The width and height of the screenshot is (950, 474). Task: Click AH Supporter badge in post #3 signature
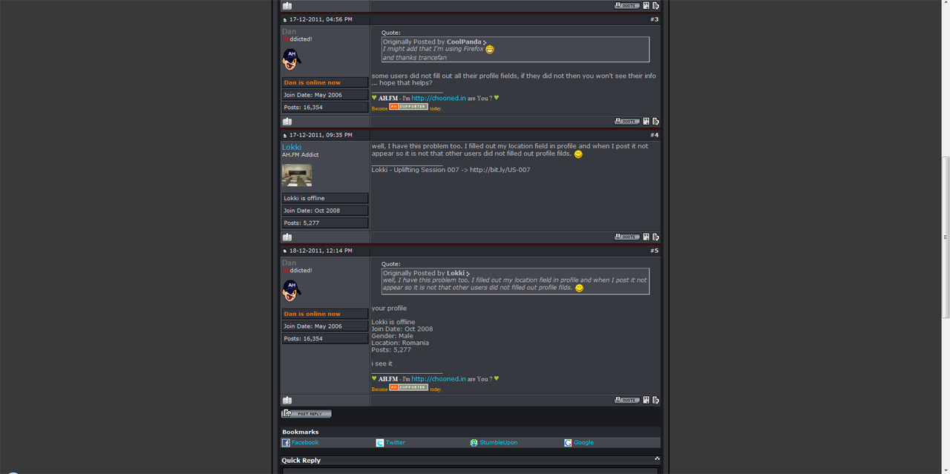tap(408, 107)
